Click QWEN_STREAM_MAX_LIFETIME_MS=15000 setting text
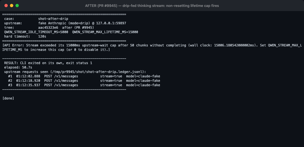 pos(105,32)
